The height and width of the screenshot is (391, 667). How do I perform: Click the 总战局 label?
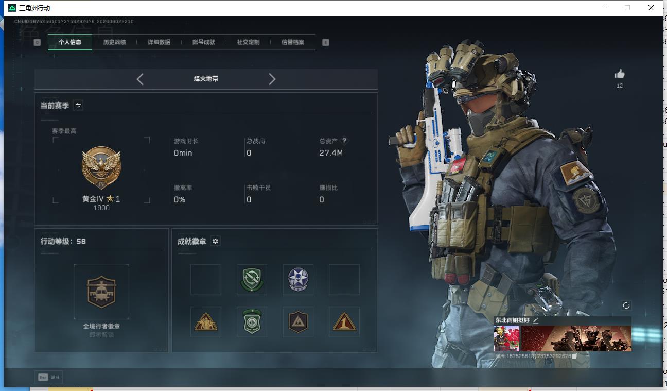[x=256, y=141]
